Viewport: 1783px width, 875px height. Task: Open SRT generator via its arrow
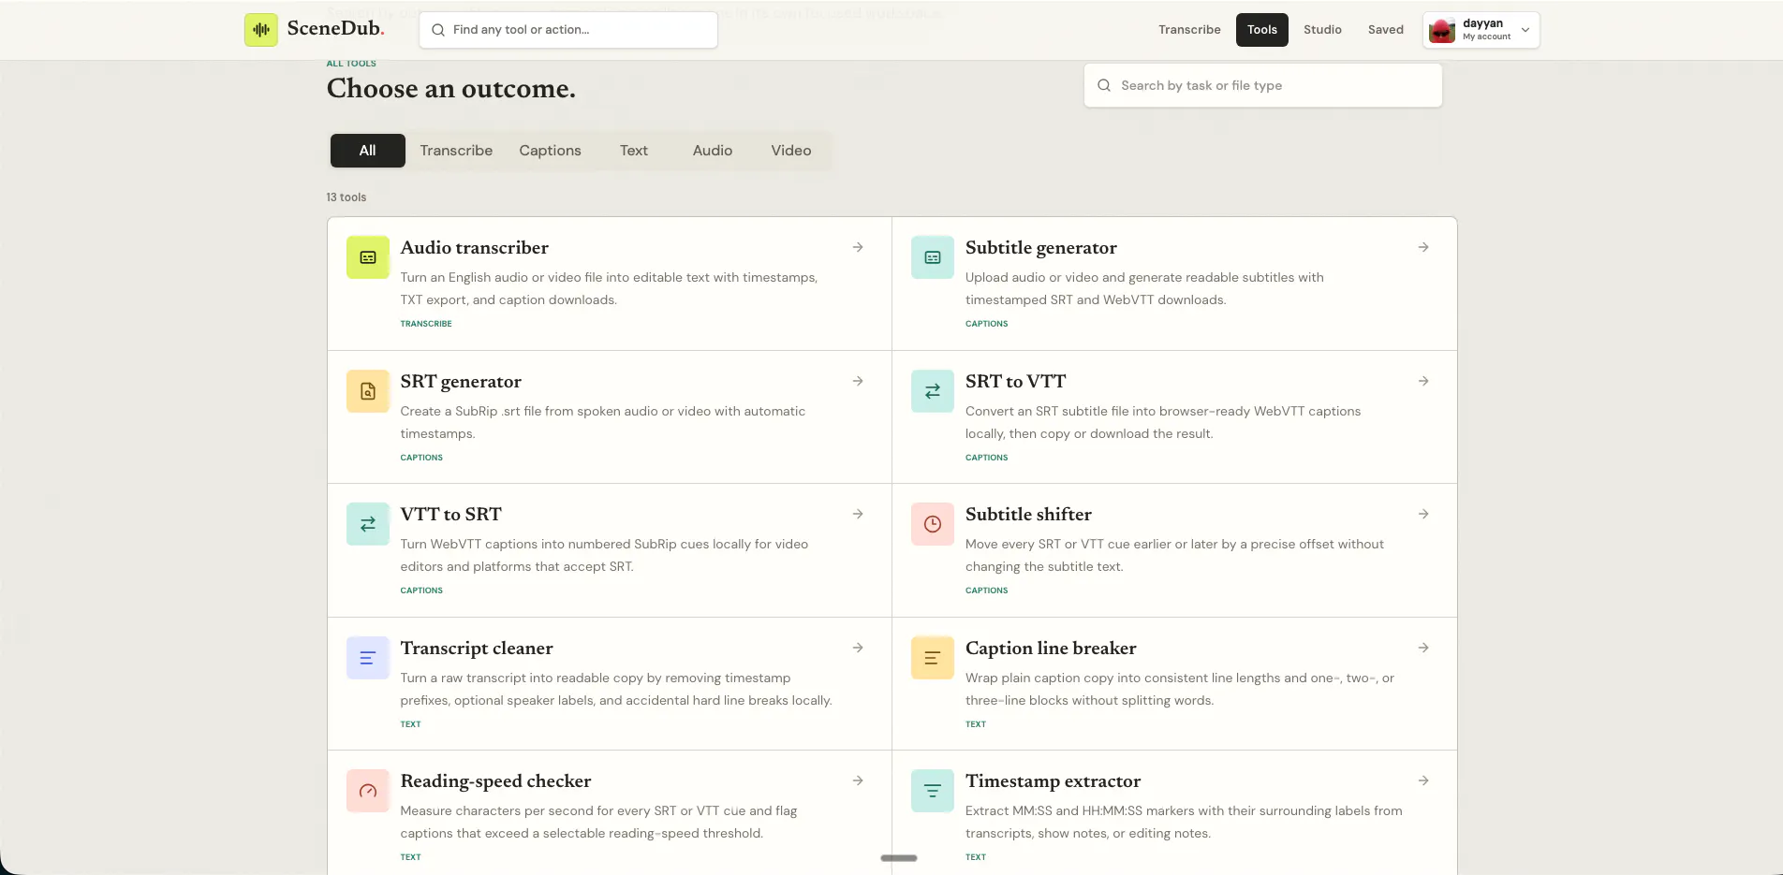(x=858, y=381)
